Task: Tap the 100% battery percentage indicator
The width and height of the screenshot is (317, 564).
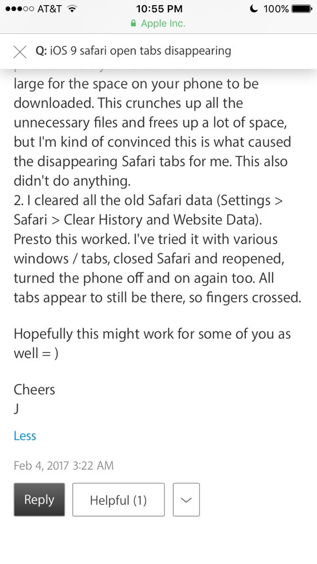Action: pyautogui.click(x=276, y=9)
